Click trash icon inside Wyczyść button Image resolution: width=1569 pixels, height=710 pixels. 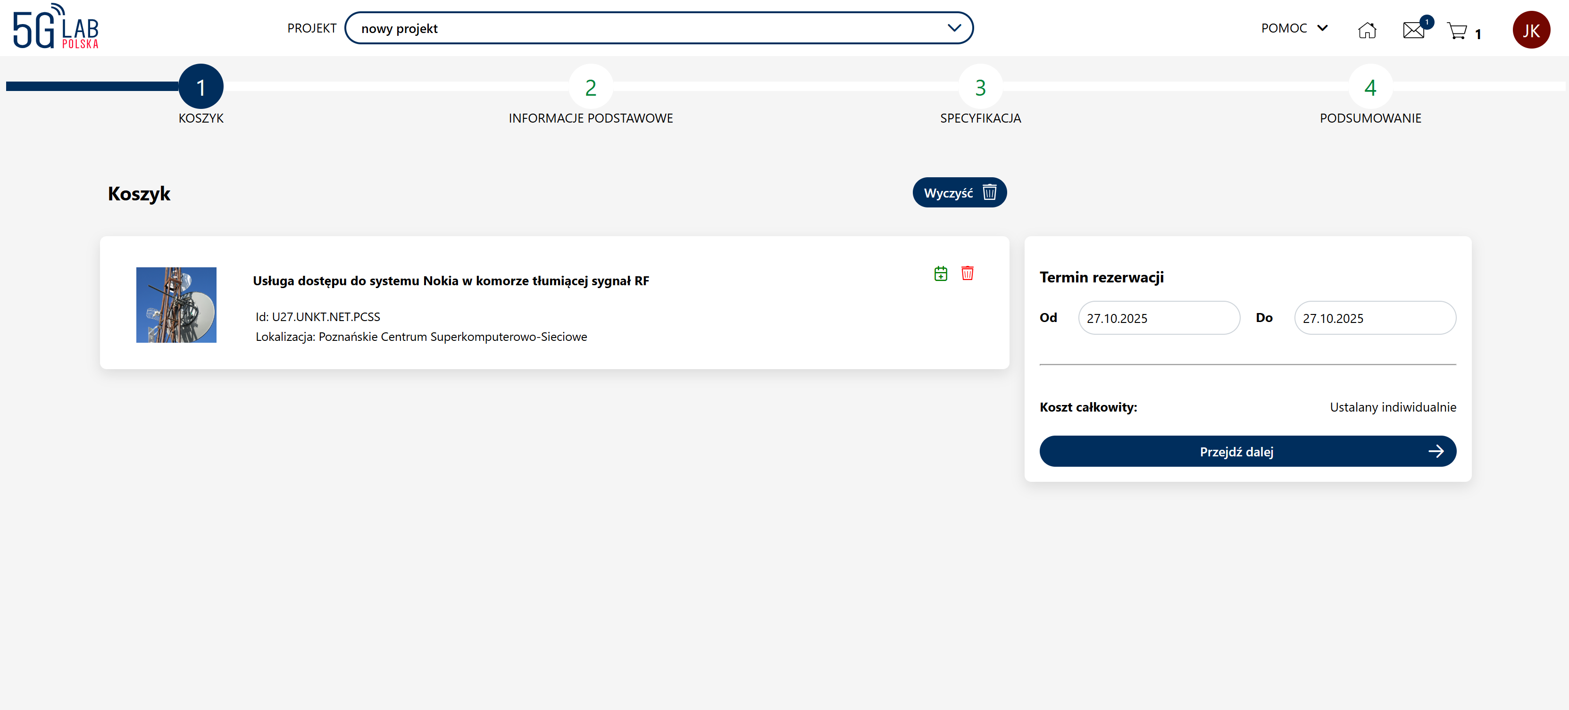tap(990, 192)
